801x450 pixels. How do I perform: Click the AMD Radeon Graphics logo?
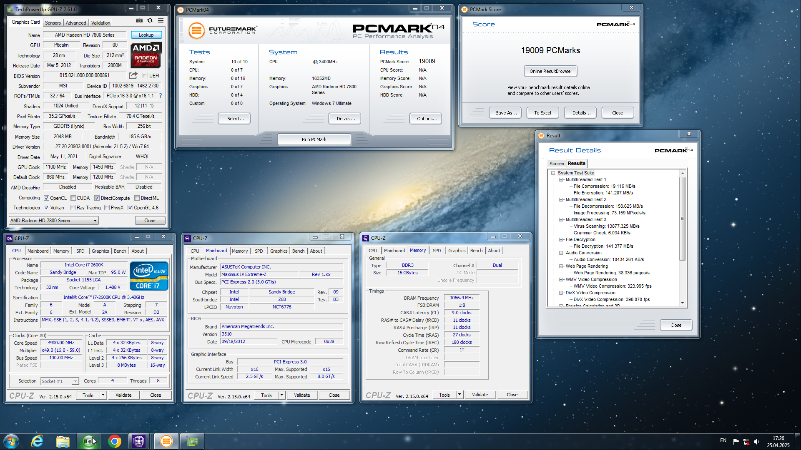(146, 55)
